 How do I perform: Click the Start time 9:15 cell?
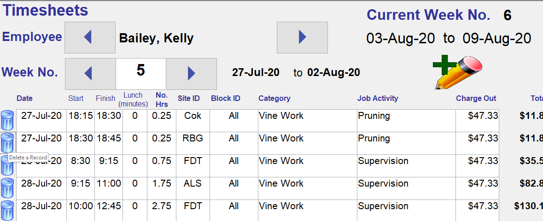(x=81, y=184)
